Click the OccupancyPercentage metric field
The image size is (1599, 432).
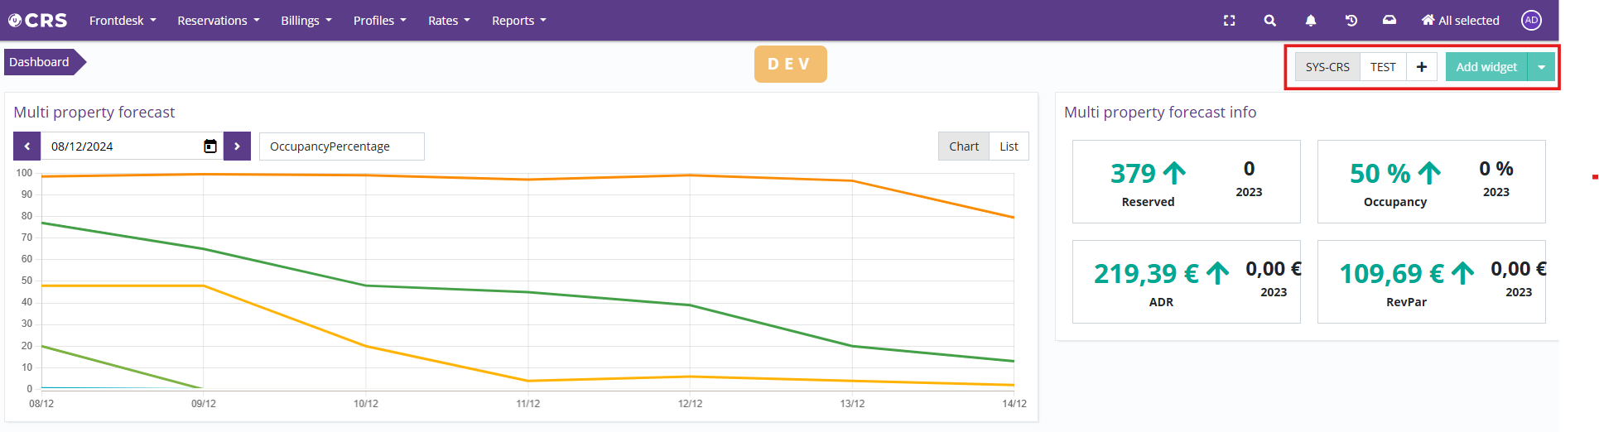click(x=341, y=146)
